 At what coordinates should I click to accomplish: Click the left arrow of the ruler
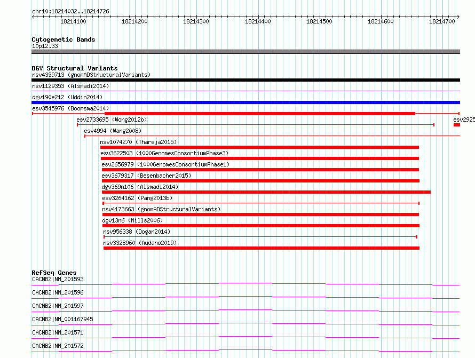tap(33, 17)
